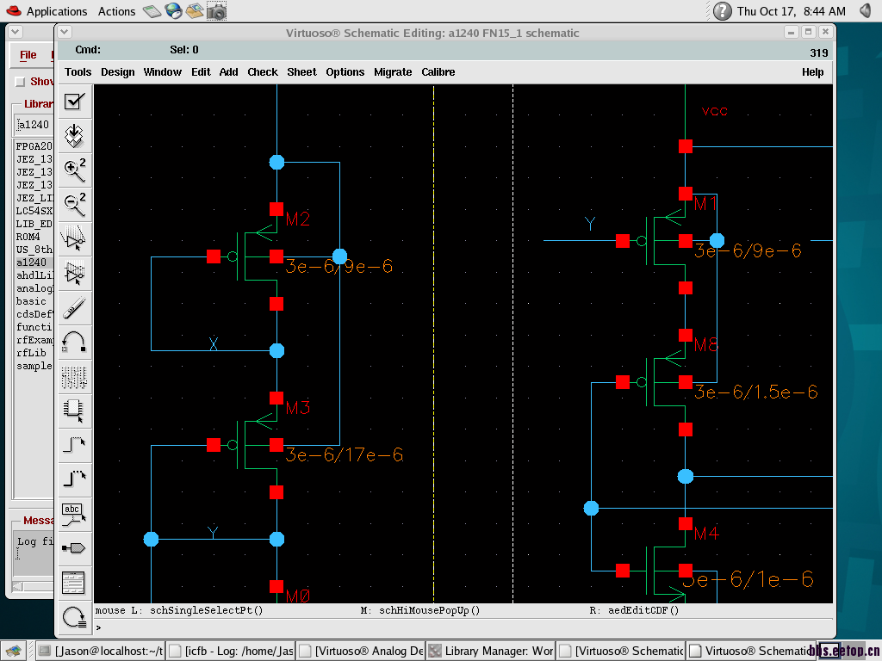Viewport: 882px width, 661px height.
Task: Open the Design menu
Action: click(x=117, y=72)
